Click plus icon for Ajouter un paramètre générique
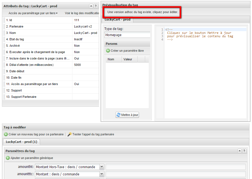 [x=8, y=158]
